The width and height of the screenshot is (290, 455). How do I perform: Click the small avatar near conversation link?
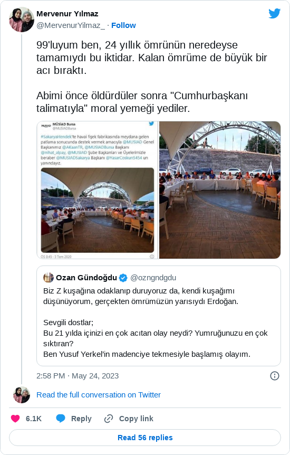[22, 395]
